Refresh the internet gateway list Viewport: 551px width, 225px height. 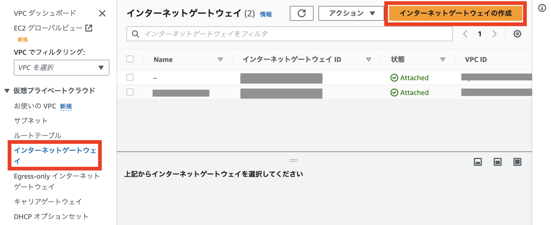(301, 13)
